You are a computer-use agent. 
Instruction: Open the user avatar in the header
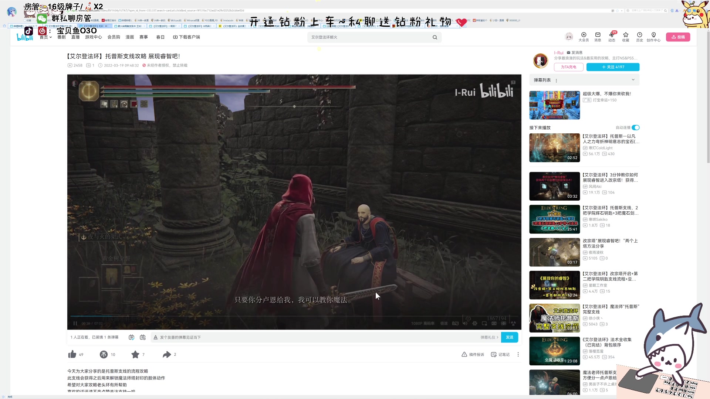[569, 37]
